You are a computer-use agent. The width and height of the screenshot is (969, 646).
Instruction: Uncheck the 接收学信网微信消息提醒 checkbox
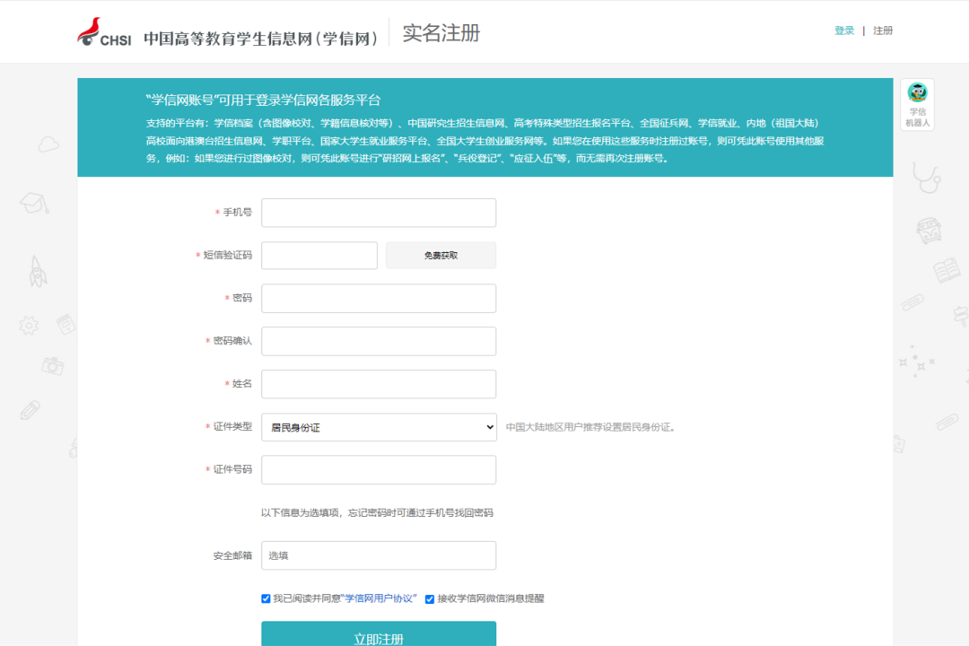(430, 598)
